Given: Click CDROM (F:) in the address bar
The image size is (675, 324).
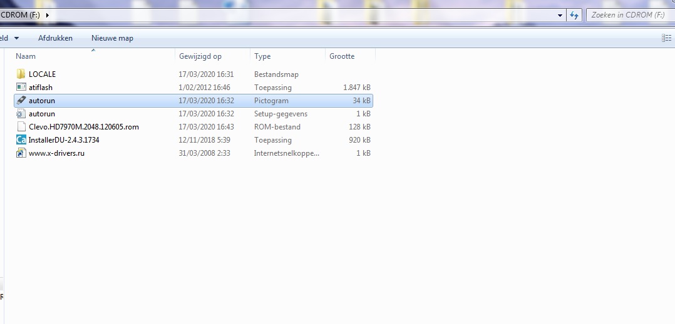Looking at the screenshot, I should (20, 15).
